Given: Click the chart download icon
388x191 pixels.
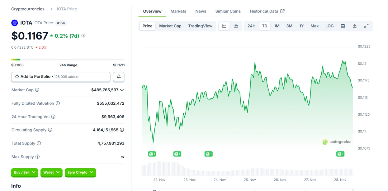Looking at the screenshot, I should (x=355, y=26).
